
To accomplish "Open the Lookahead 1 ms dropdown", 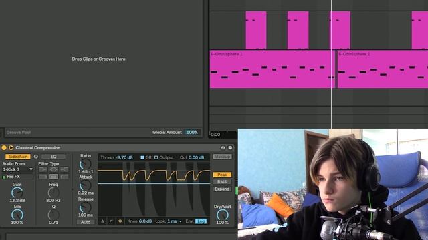I will [175, 221].
